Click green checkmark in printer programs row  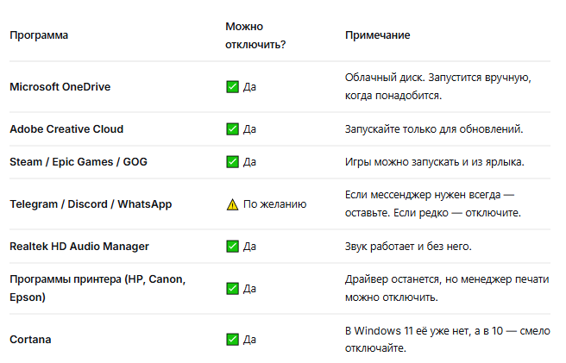click(232, 288)
